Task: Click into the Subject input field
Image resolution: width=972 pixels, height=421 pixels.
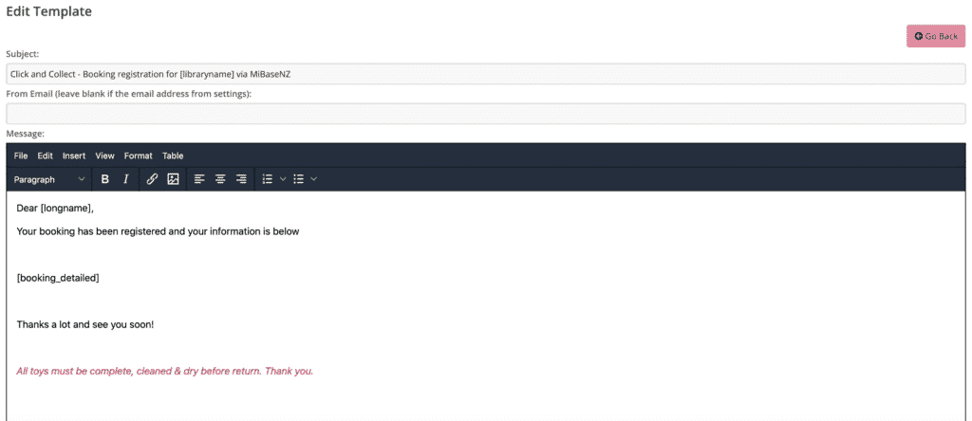Action: pyautogui.click(x=485, y=74)
